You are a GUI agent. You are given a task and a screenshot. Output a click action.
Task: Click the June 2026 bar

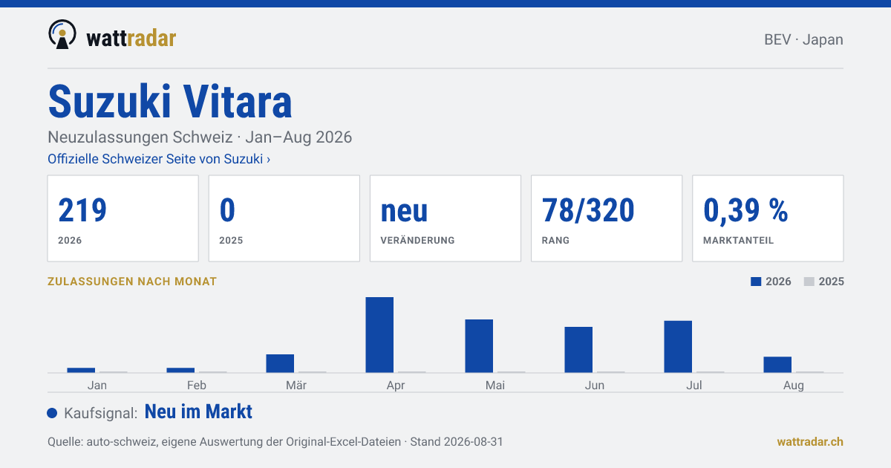pyautogui.click(x=578, y=350)
